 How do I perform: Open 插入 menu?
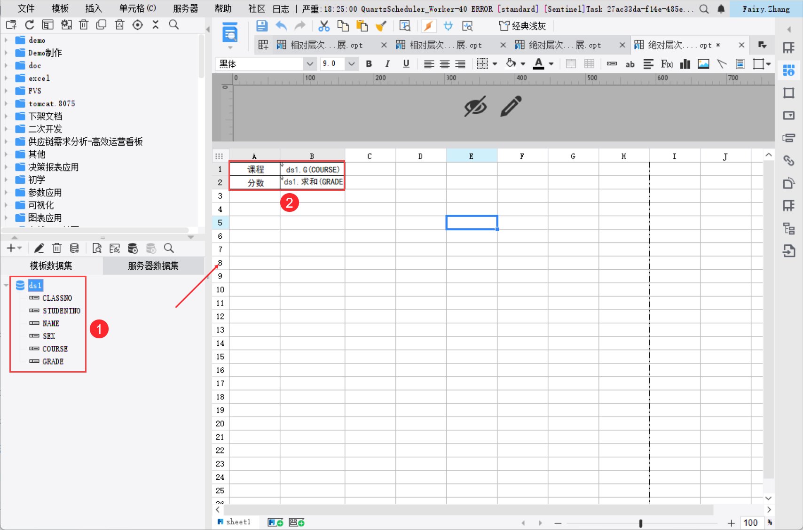(x=94, y=8)
